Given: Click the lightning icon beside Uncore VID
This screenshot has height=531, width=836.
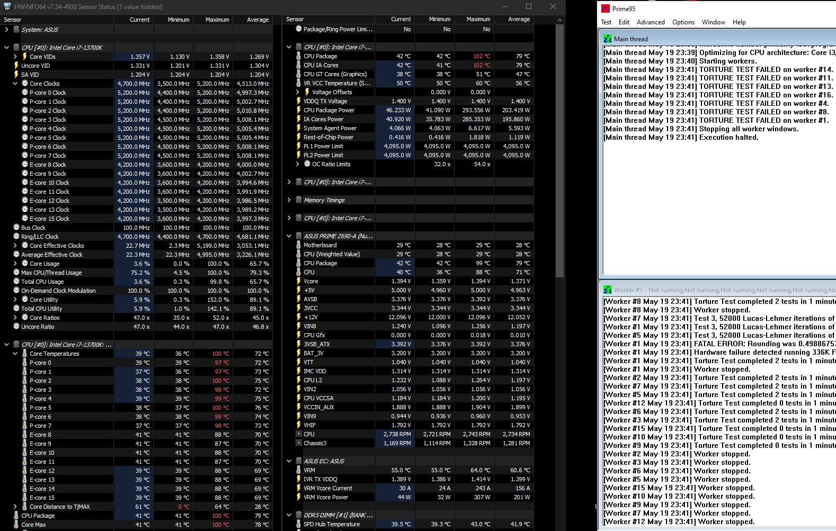Looking at the screenshot, I should click(16, 66).
